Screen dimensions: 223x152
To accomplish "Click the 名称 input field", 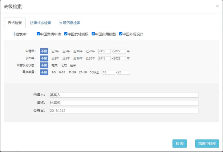I will (124, 103).
